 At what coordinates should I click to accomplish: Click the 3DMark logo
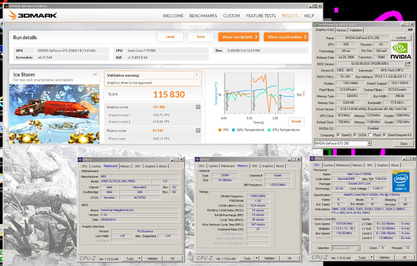pyautogui.click(x=32, y=15)
